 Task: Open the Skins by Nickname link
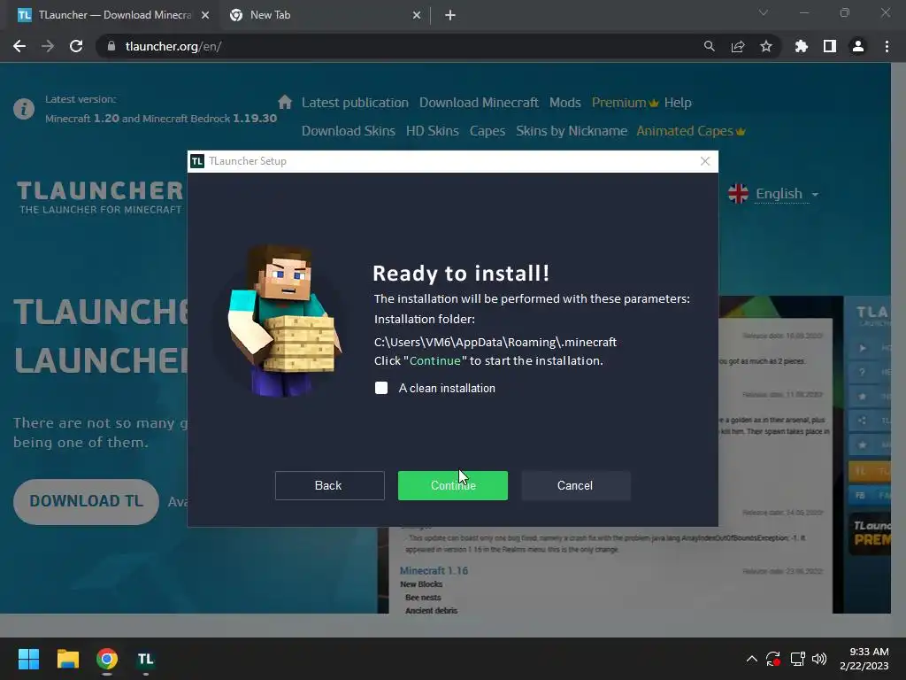coord(572,131)
